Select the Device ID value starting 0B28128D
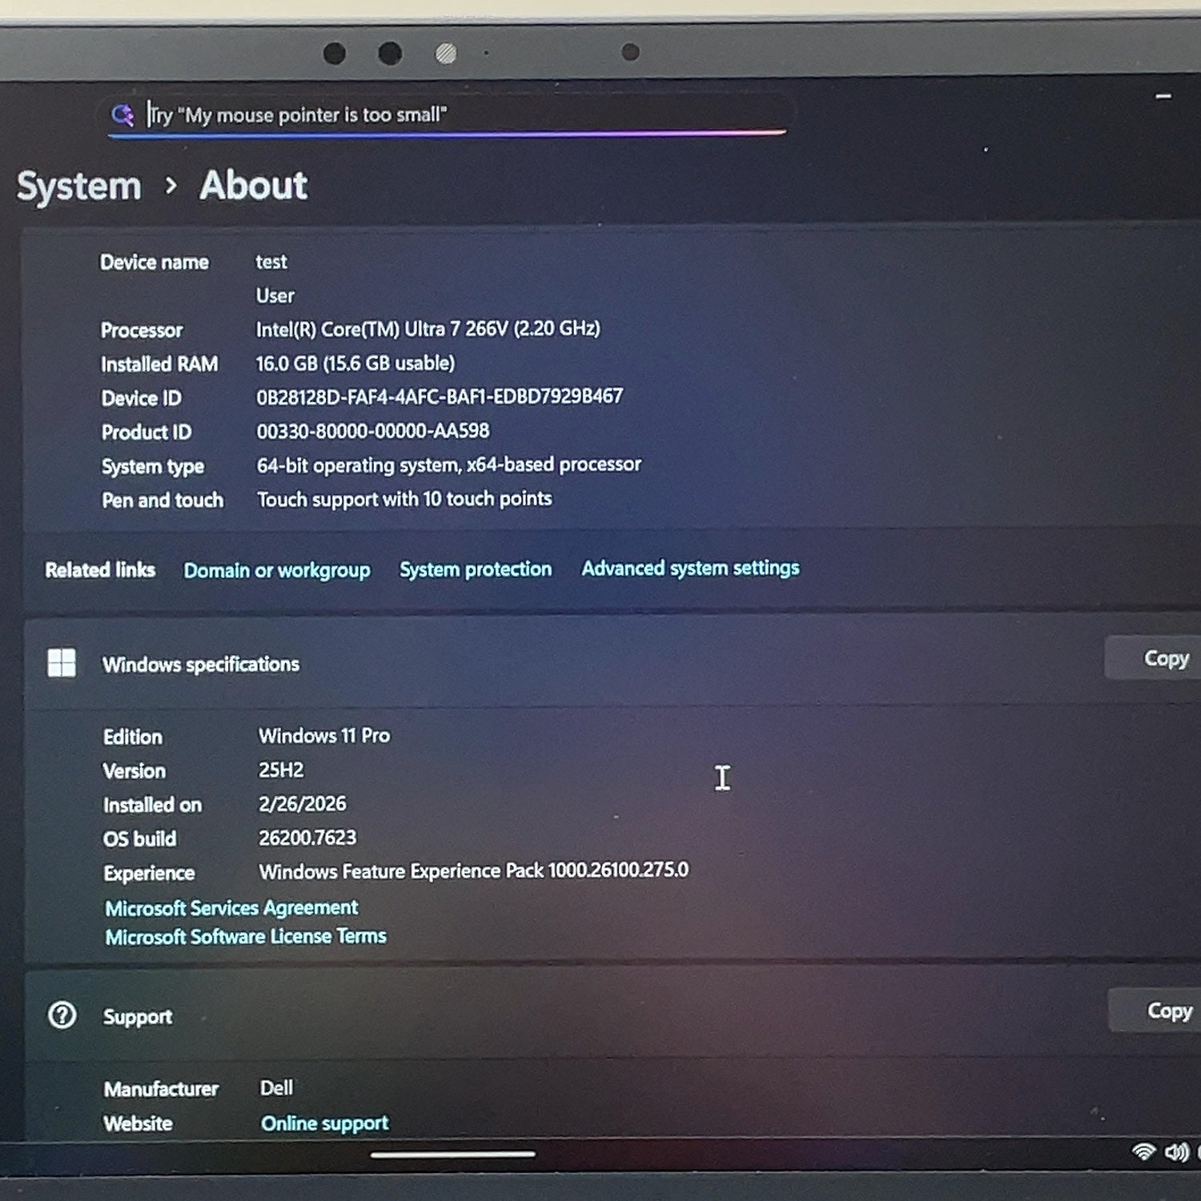 click(440, 397)
